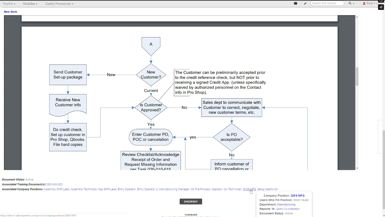Image resolution: width=385 pixels, height=217 pixels.
Task: Open the Manufacturing Manager position
Action: [174, 189]
